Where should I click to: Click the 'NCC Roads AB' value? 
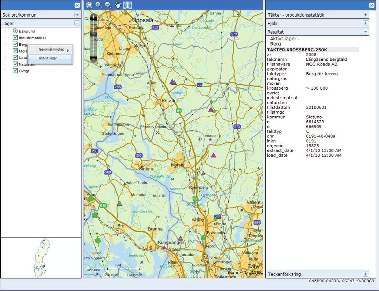pyautogui.click(x=322, y=64)
